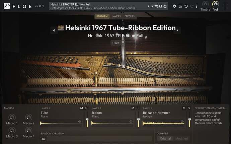Select Release + Hammer instrument name in Layer 3
Viewport: 231px width, 144px height.
156,113
